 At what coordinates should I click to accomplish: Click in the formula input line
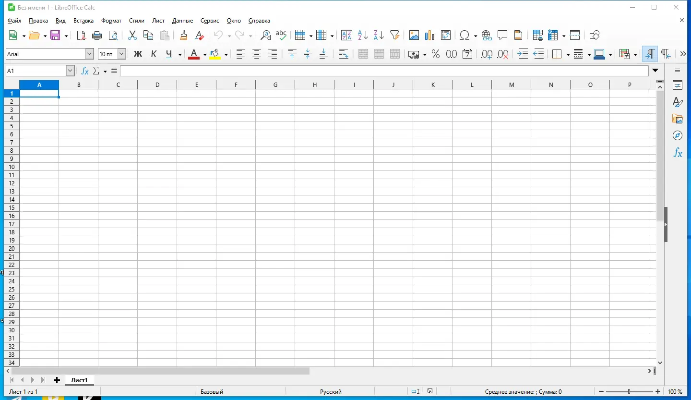384,71
